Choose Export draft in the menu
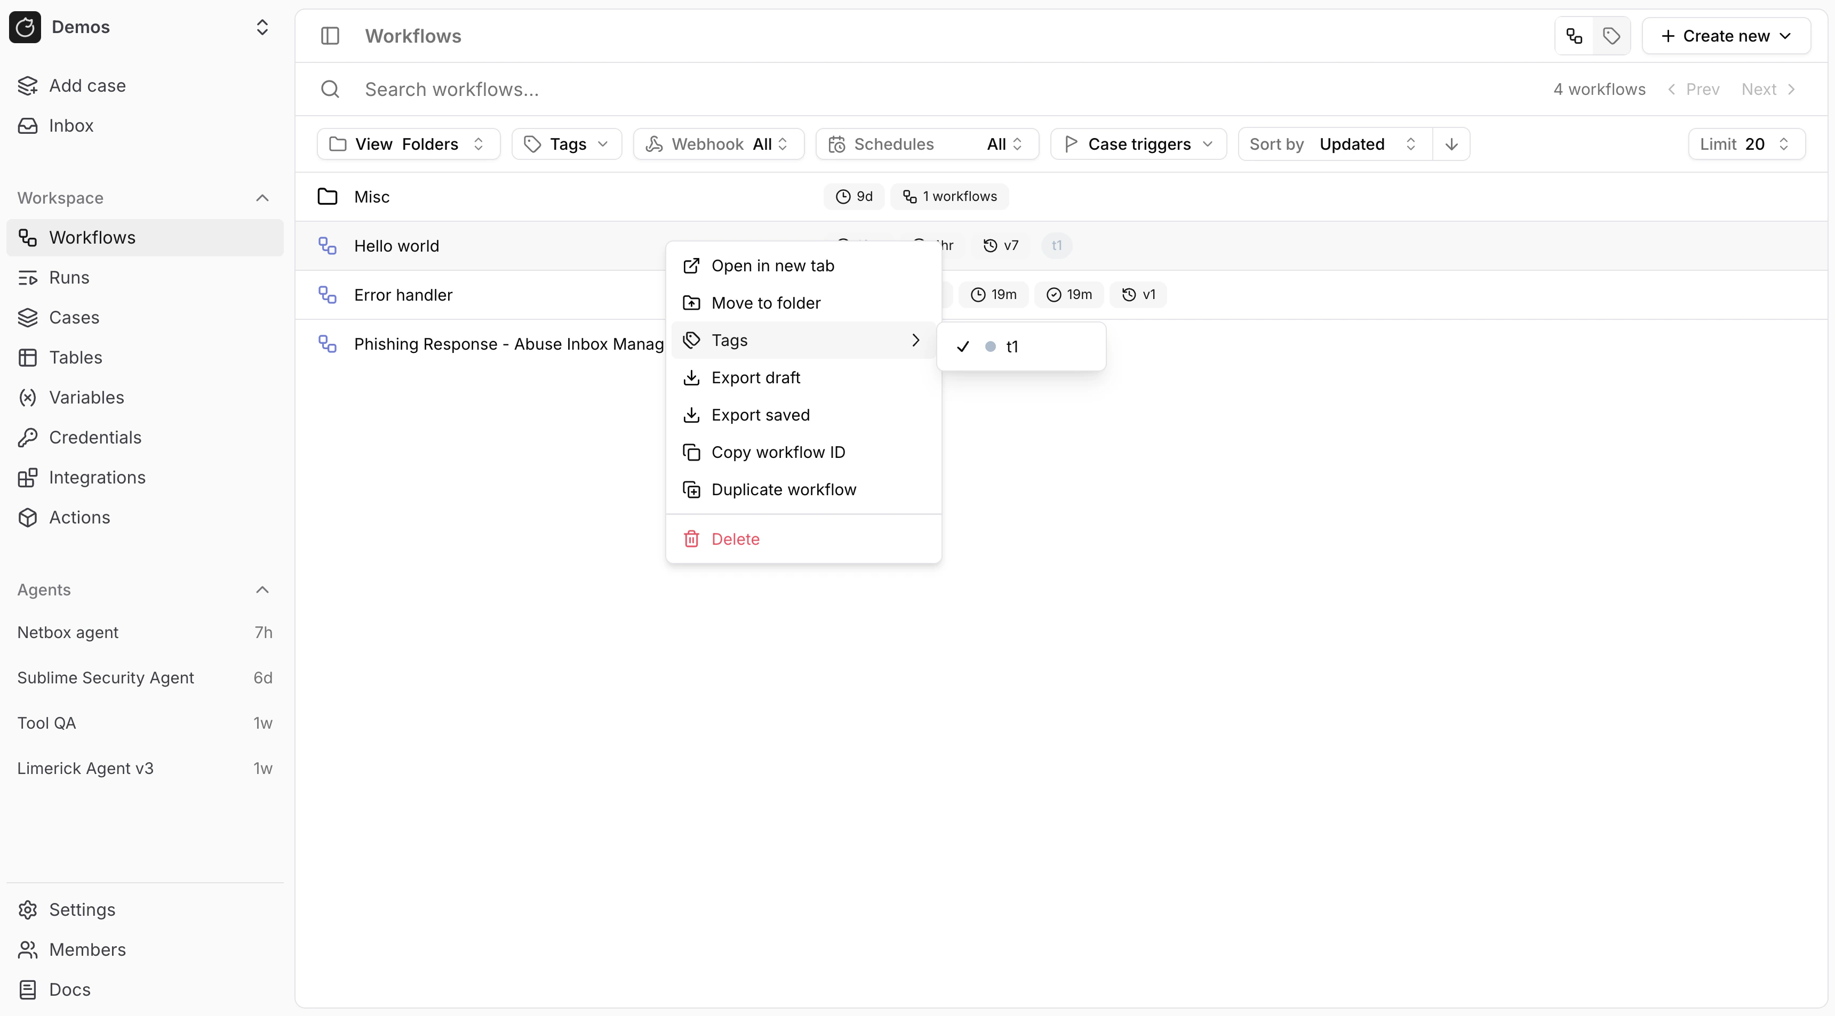The height and width of the screenshot is (1016, 1835). pos(756,377)
